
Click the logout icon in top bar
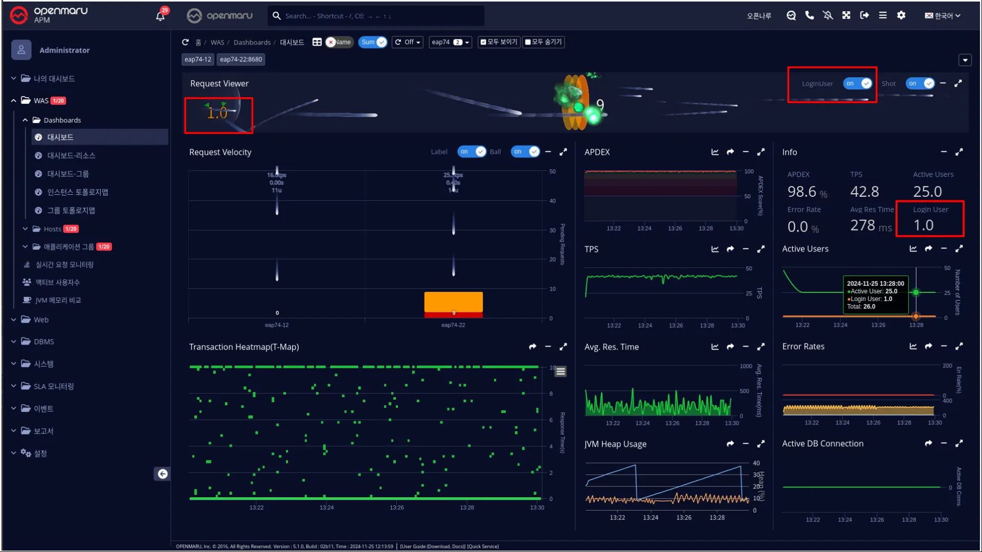864,15
